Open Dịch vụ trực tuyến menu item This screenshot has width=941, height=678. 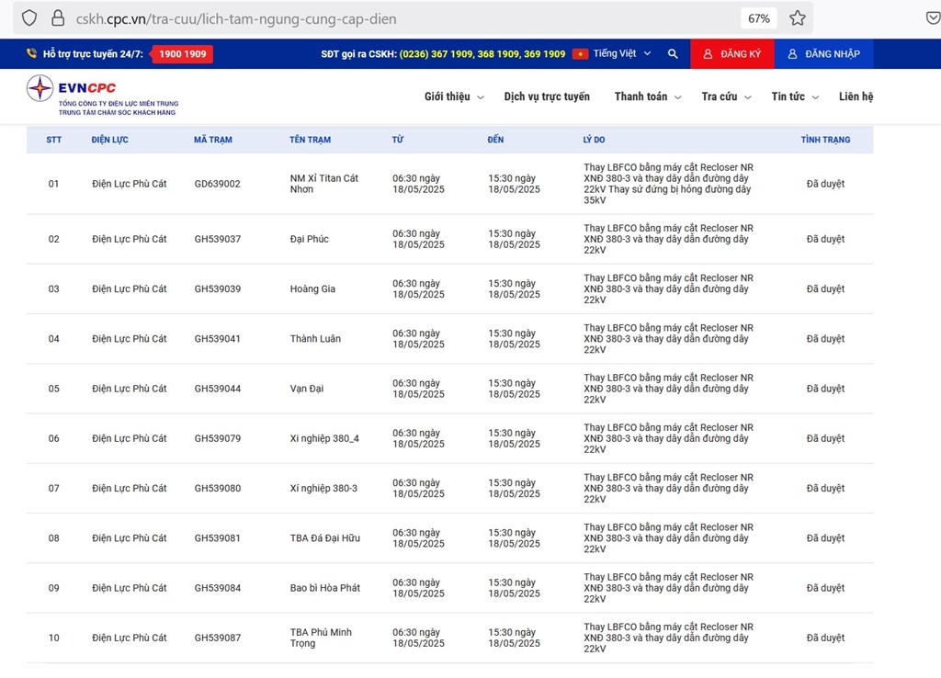[547, 96]
